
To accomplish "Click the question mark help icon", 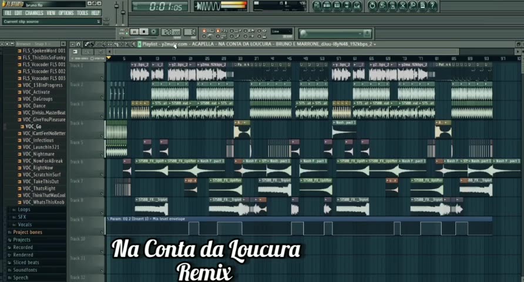I will tap(433, 6).
